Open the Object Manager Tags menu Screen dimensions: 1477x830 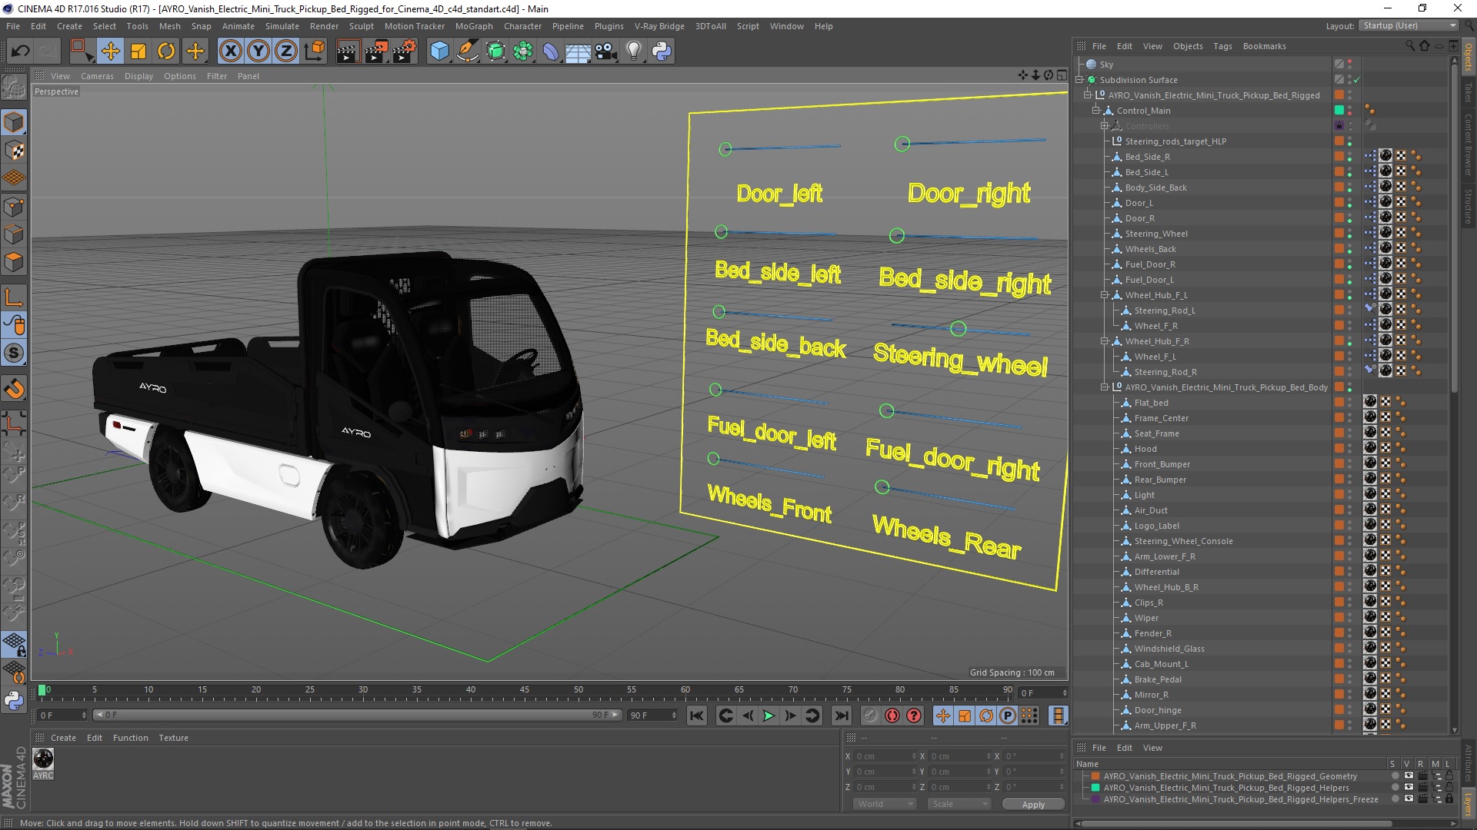1222,46
